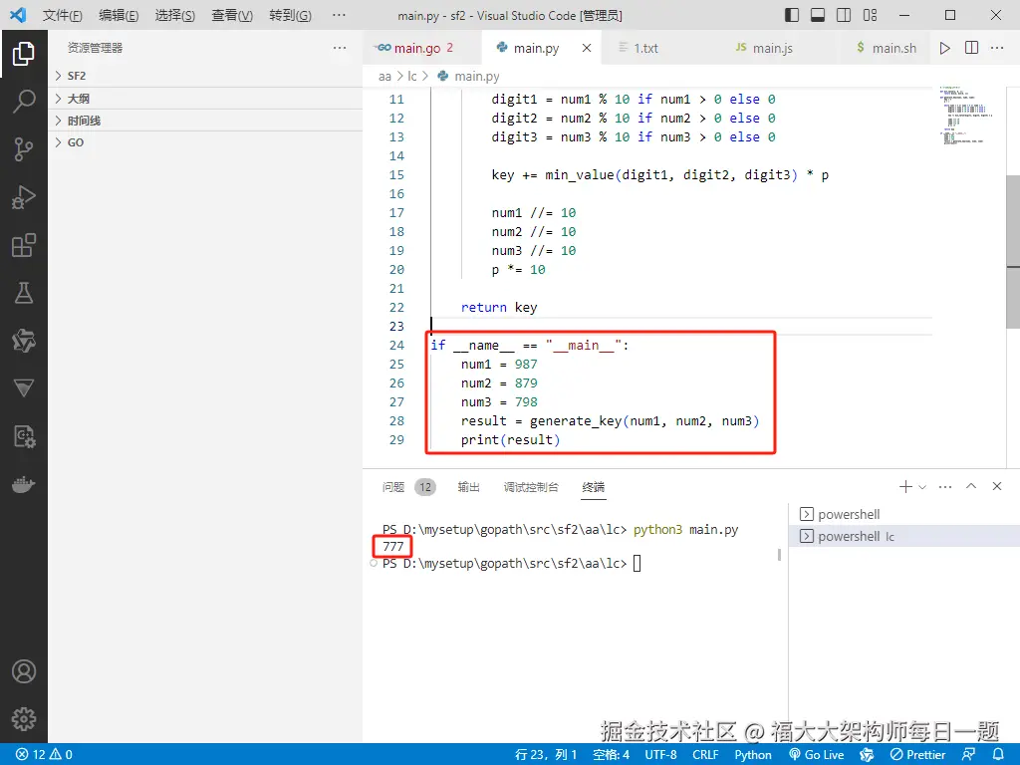The width and height of the screenshot is (1020, 765).
Task: Click line number 24 in the gutter
Action: (x=396, y=346)
